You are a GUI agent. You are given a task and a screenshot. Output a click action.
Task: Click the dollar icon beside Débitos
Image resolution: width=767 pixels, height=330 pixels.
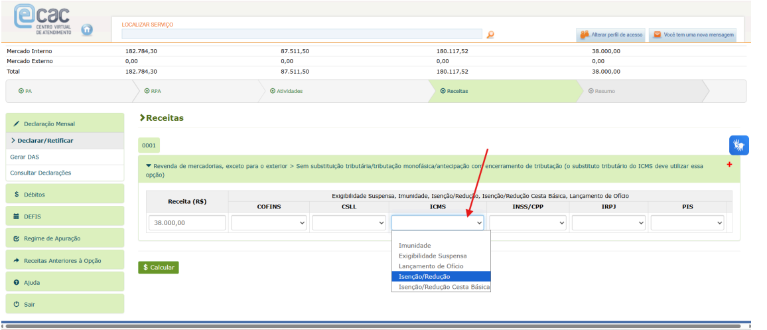(16, 195)
